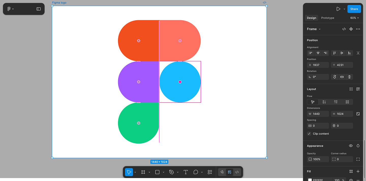Viewport: 366px width, 181px height.
Task: Open Dev Mode code icon in Frame header
Action: point(344,29)
